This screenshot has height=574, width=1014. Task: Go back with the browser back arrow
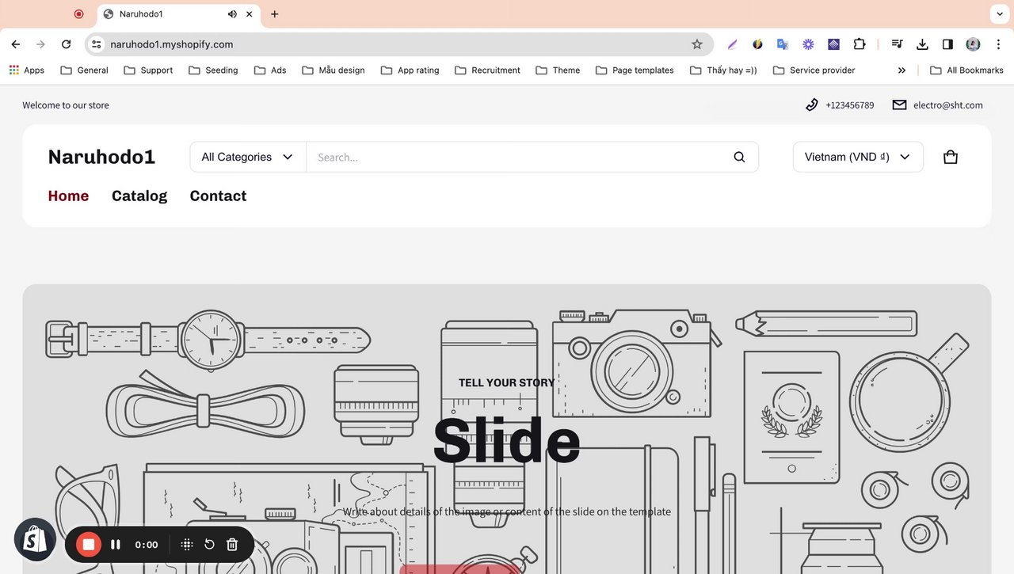tap(16, 44)
